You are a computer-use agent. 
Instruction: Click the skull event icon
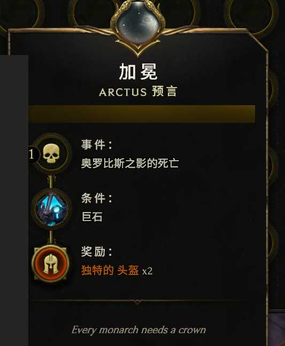(x=51, y=153)
